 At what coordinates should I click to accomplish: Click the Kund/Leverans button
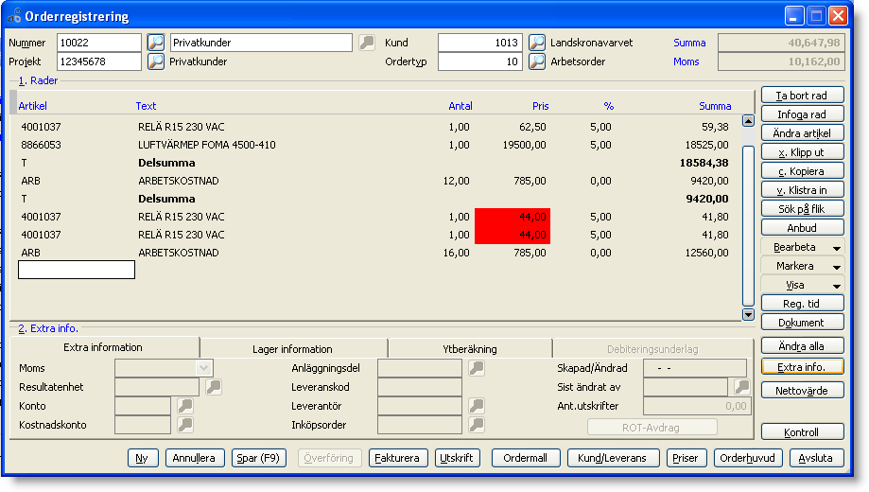[x=613, y=458]
